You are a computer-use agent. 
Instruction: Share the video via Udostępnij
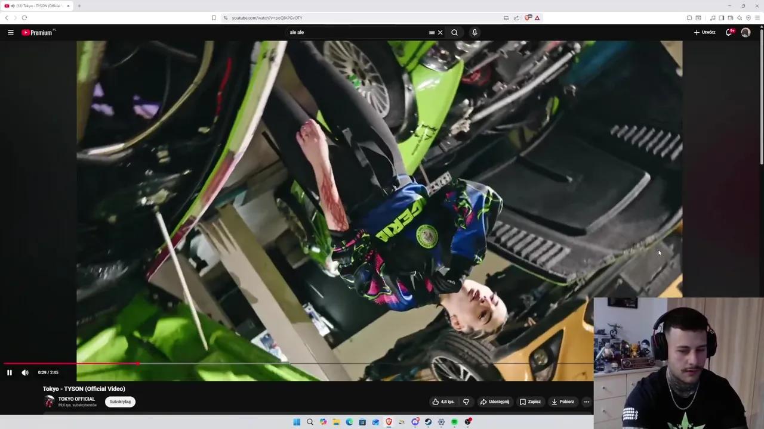point(495,402)
